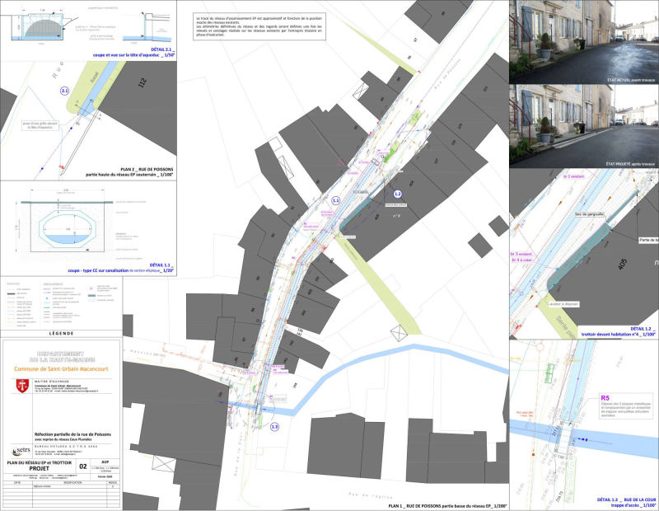Click the building numbered 112
The height and width of the screenshot is (511, 659).
coord(141,82)
